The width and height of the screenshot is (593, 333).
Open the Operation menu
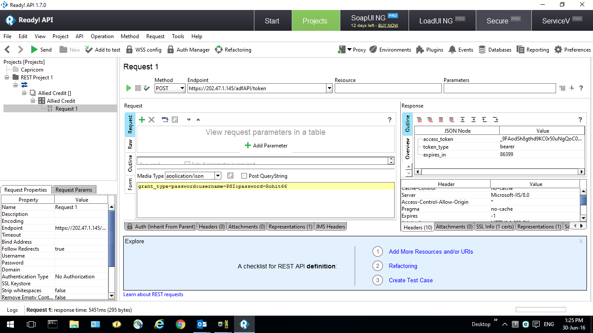pos(102,36)
